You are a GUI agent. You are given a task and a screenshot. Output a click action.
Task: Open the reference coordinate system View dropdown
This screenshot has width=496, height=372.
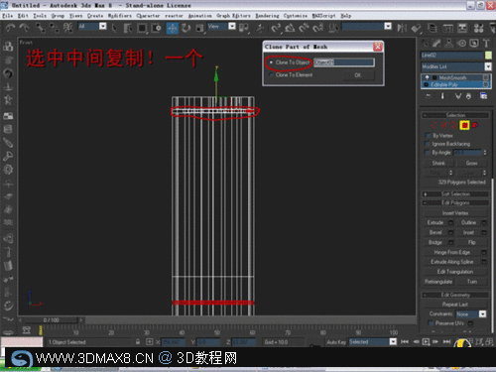pyautogui.click(x=232, y=26)
